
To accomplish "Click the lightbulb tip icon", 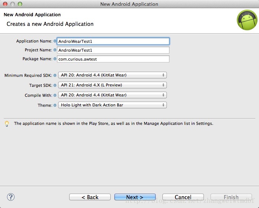I will (7, 124).
